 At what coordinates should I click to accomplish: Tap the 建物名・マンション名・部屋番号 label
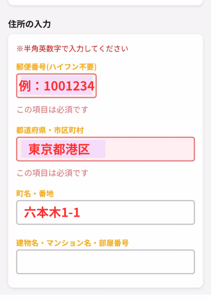pos(72,243)
